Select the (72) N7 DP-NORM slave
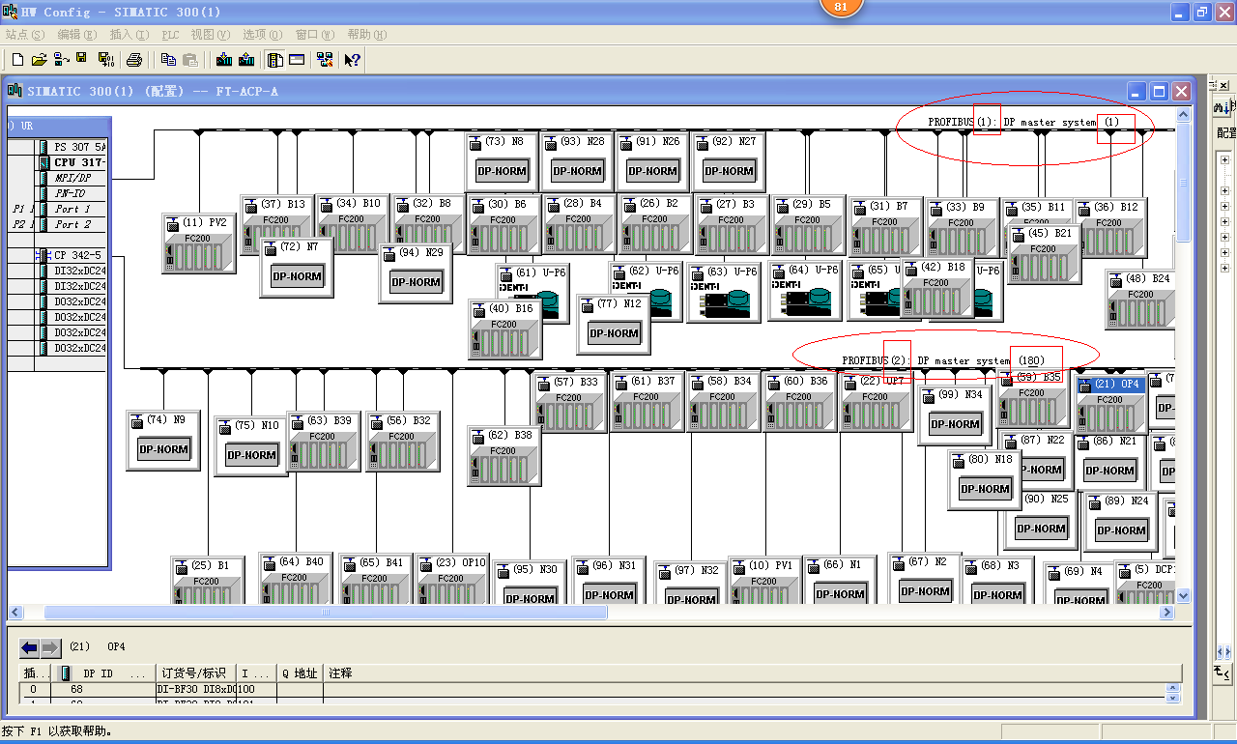Viewport: 1237px width, 744px height. (x=297, y=268)
